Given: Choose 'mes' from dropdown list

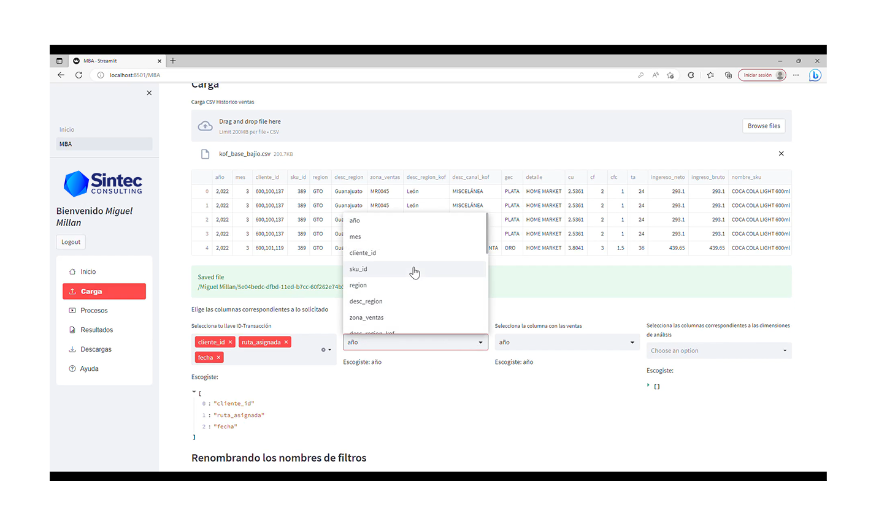Looking at the screenshot, I should pyautogui.click(x=415, y=237).
